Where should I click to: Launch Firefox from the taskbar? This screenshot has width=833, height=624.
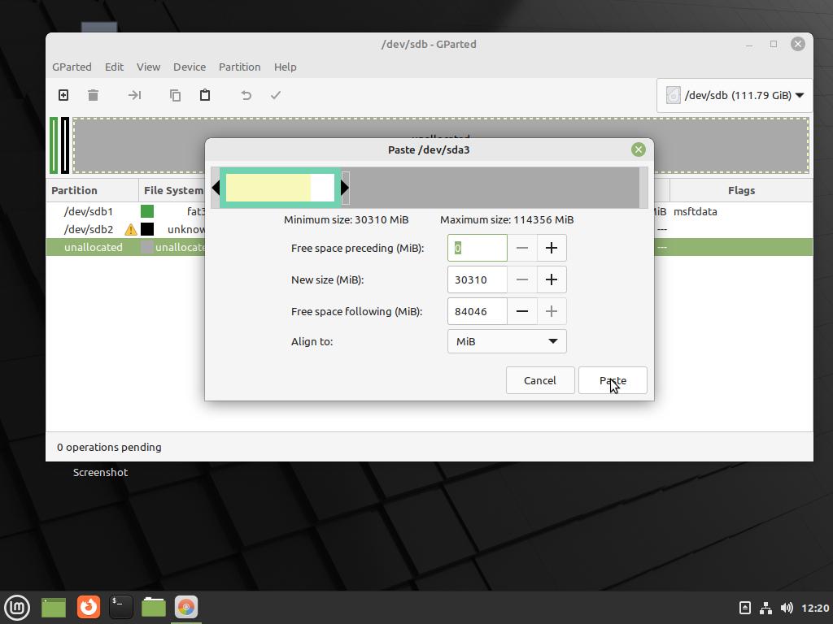88,607
